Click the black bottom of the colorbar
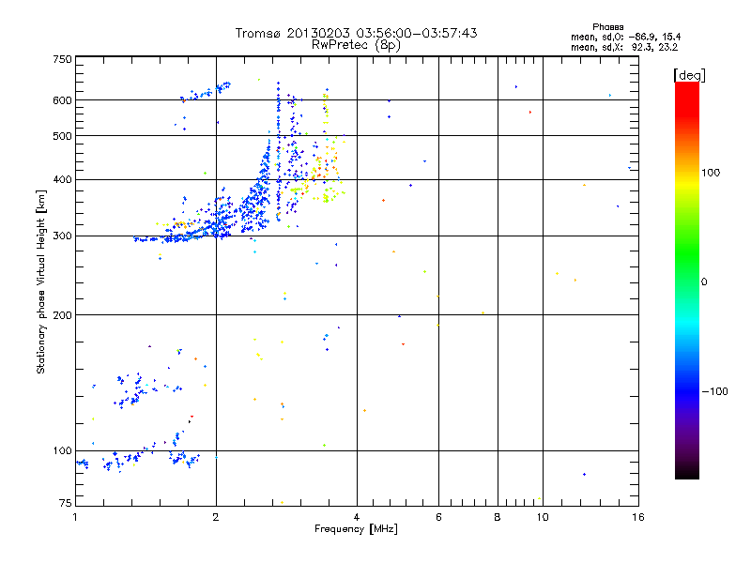The image size is (751, 563). [687, 472]
